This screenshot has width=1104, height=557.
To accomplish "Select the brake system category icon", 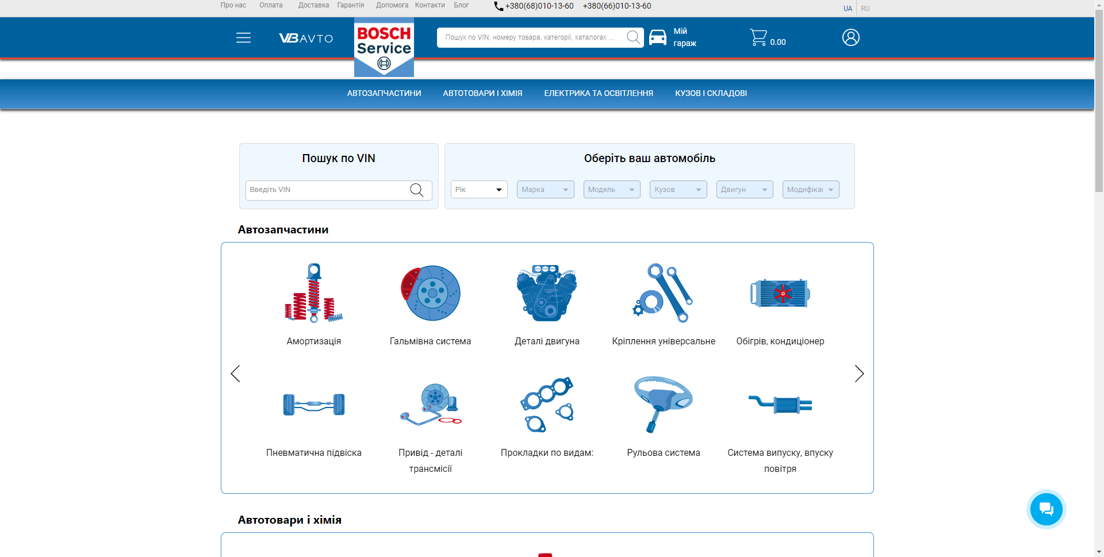I will click(431, 293).
